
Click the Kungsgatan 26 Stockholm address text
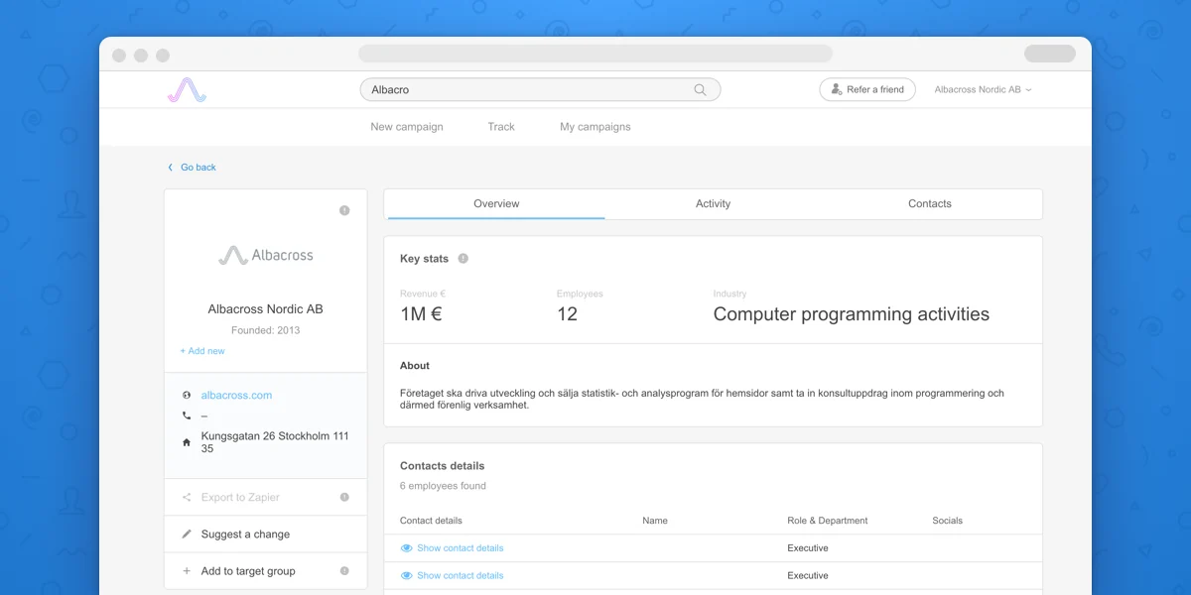pyautogui.click(x=275, y=442)
